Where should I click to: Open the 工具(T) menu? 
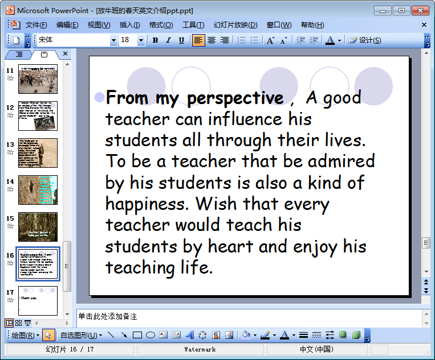coord(193,25)
